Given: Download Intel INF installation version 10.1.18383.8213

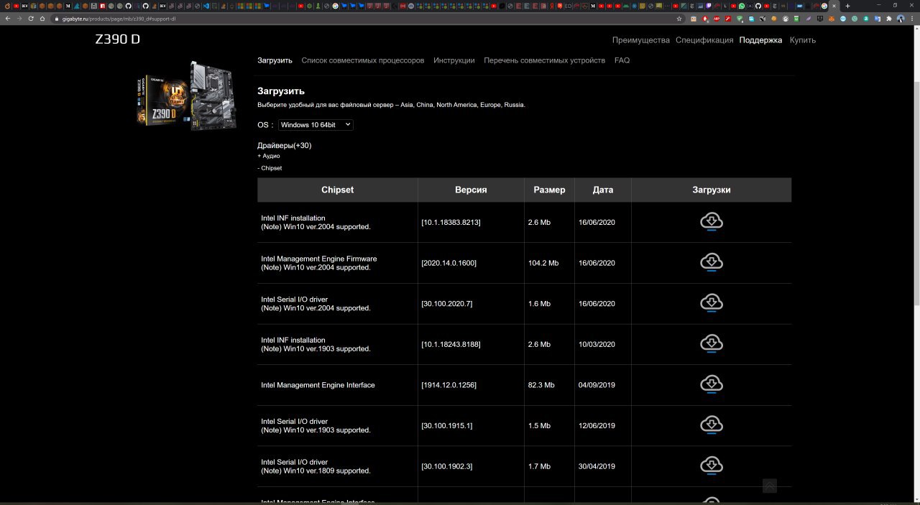Looking at the screenshot, I should pyautogui.click(x=711, y=222).
